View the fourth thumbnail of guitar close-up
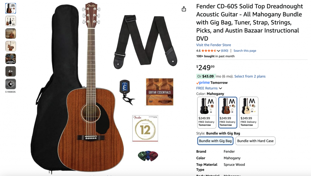 click(11, 46)
